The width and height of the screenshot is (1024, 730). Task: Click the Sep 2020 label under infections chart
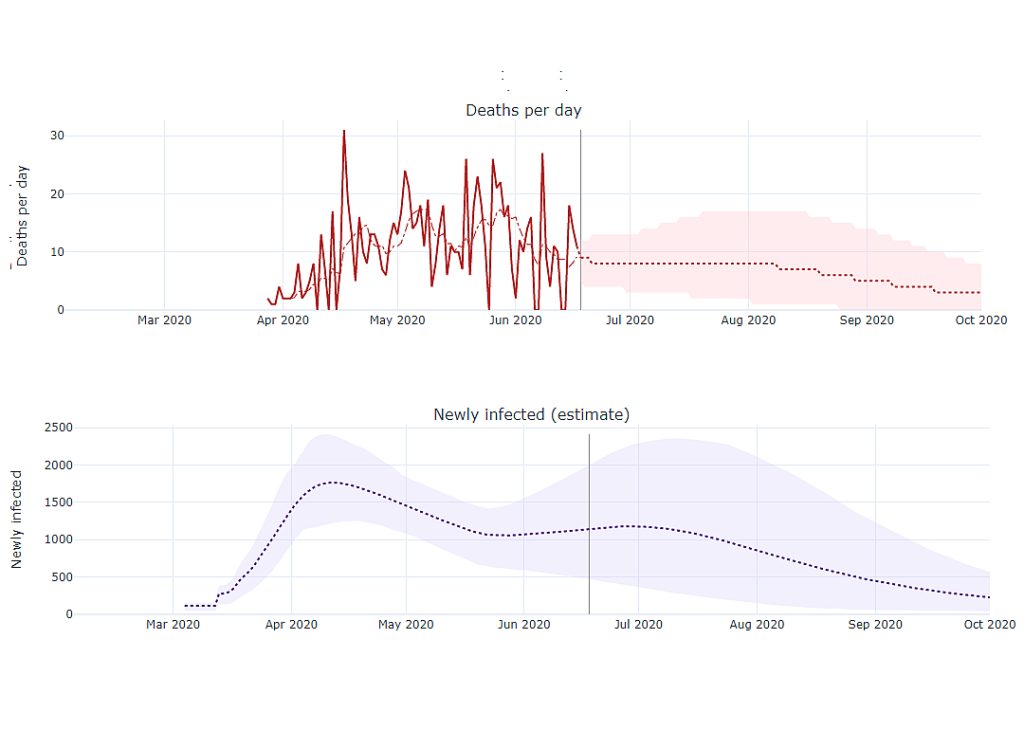[875, 624]
